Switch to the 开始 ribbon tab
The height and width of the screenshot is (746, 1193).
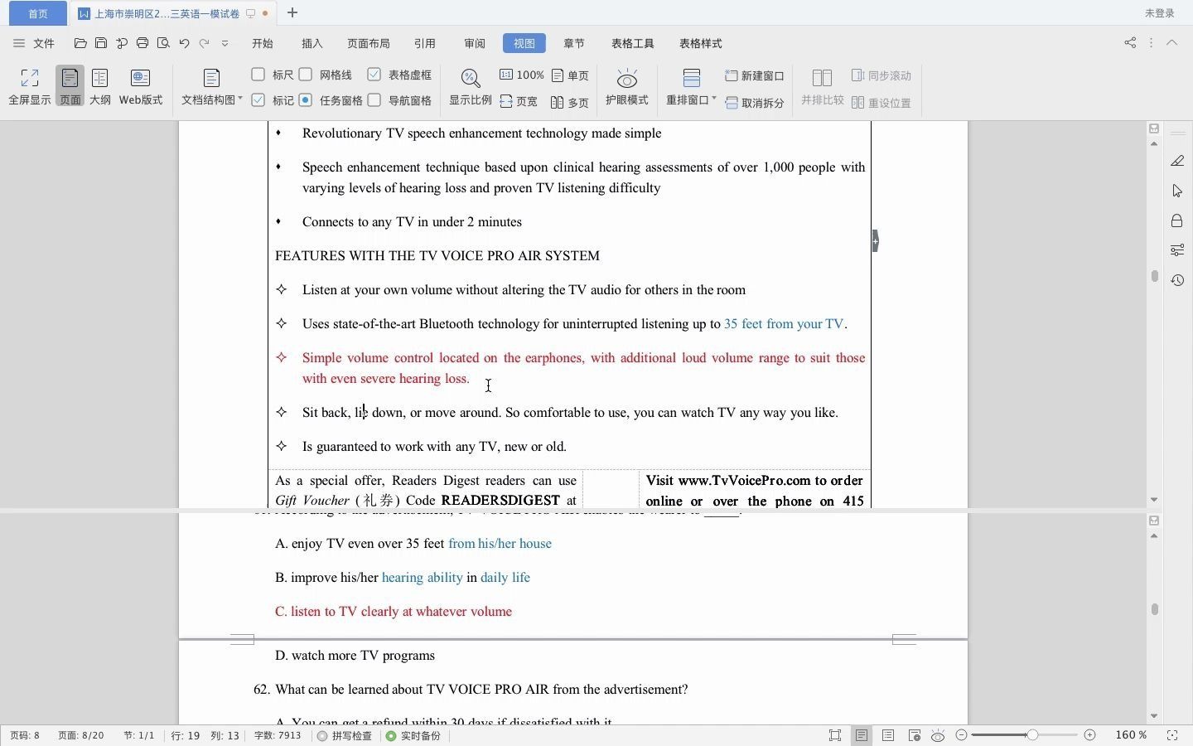point(263,43)
